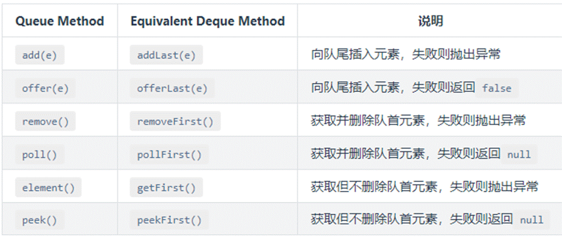Viewport: 562px width, 237px height.
Task: Click the description text for removeFirst()
Action: click(x=418, y=122)
